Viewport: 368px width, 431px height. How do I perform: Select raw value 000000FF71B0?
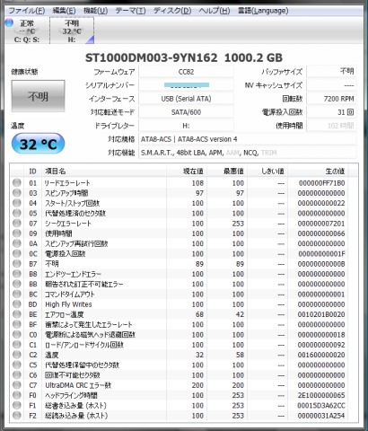click(x=322, y=183)
